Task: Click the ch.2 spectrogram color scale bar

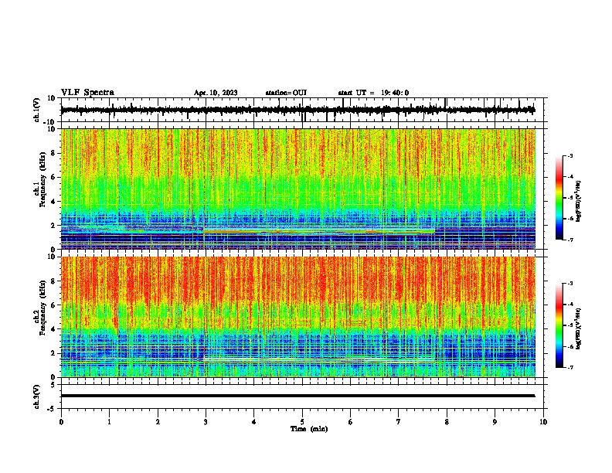Action: (x=559, y=325)
